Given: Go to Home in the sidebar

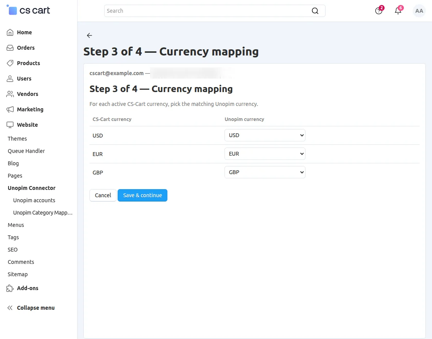Looking at the screenshot, I should (x=24, y=32).
